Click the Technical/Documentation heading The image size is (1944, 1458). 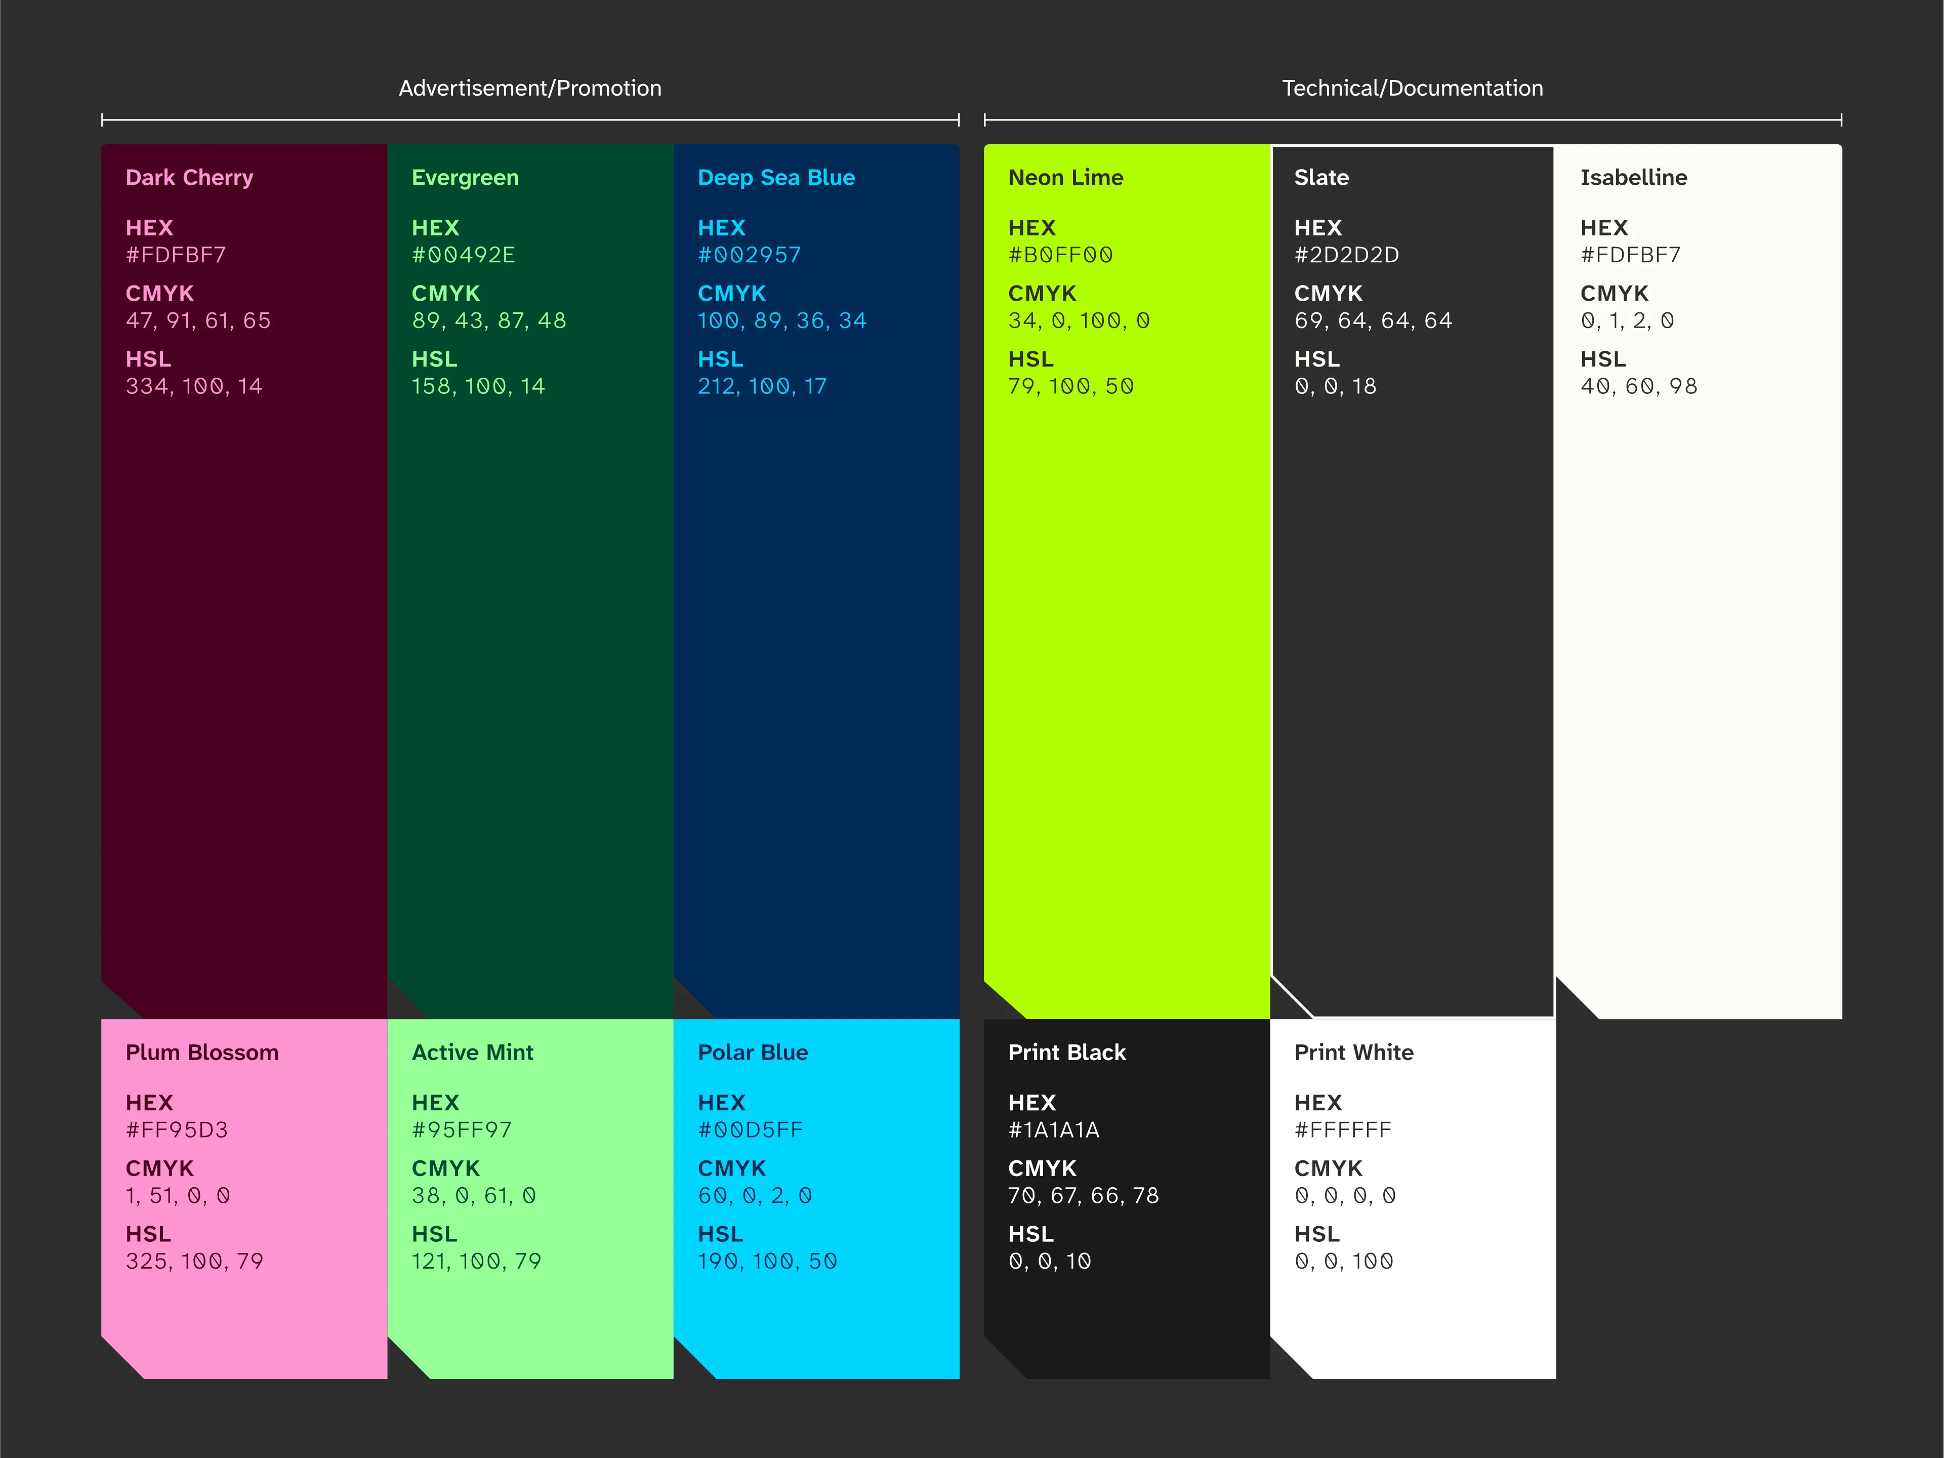(x=1412, y=88)
